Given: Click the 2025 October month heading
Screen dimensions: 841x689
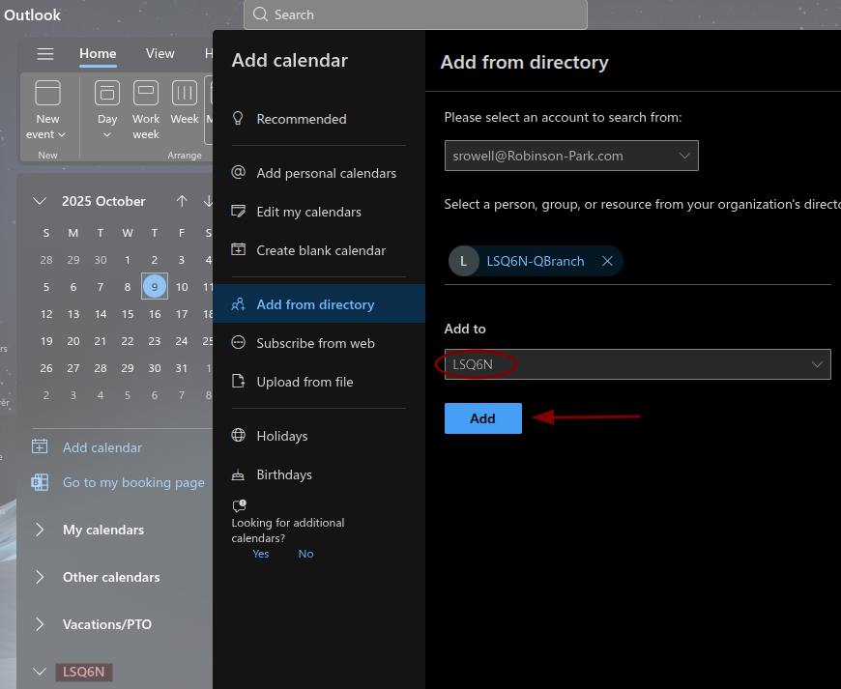Looking at the screenshot, I should (103, 201).
